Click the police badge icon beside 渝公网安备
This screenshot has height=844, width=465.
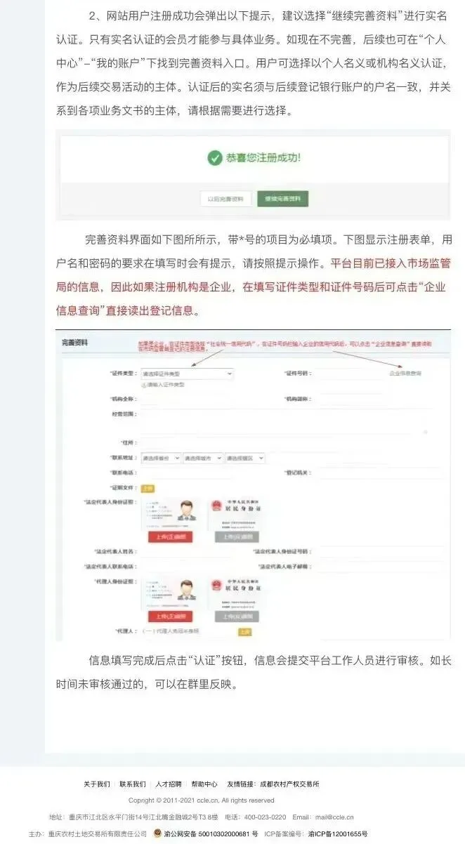point(158,834)
